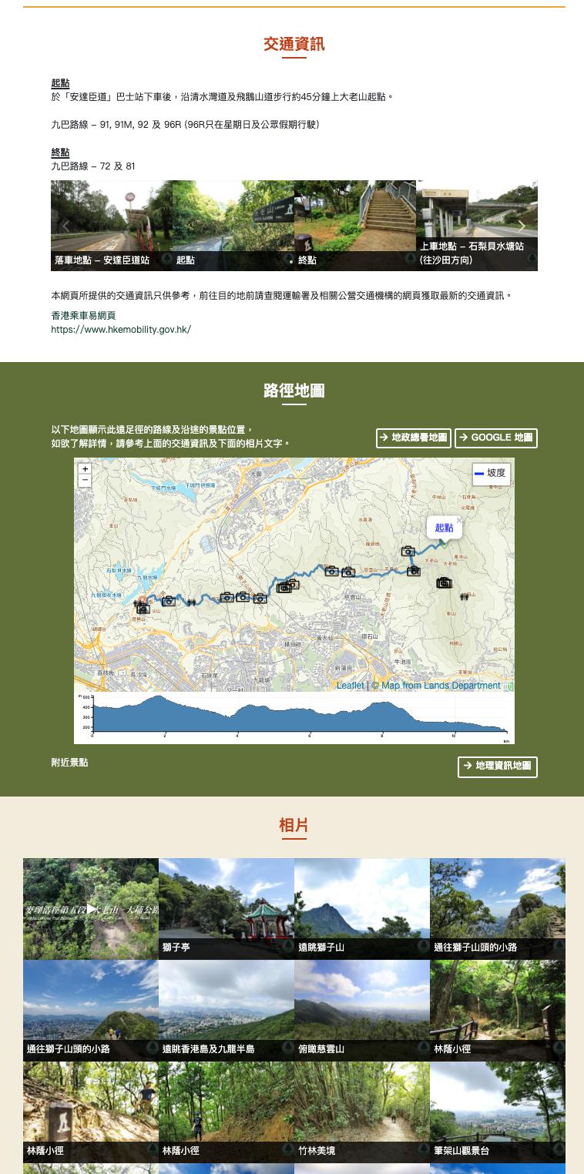Close the 起點 map popup

(x=459, y=521)
